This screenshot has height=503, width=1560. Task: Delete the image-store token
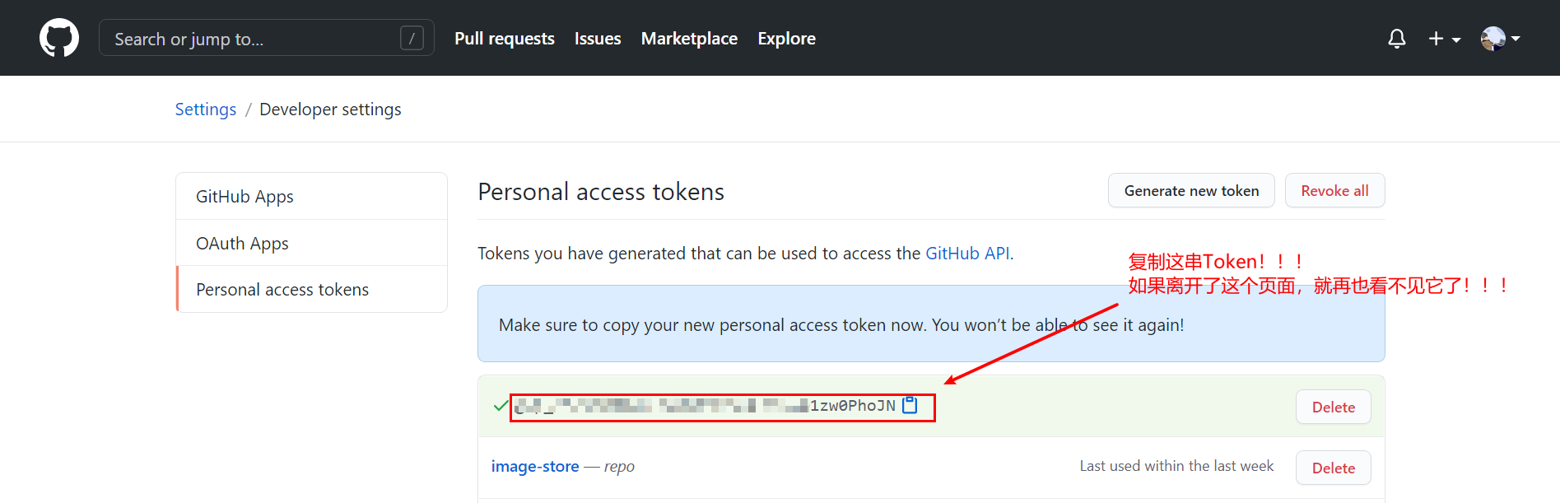1333,468
